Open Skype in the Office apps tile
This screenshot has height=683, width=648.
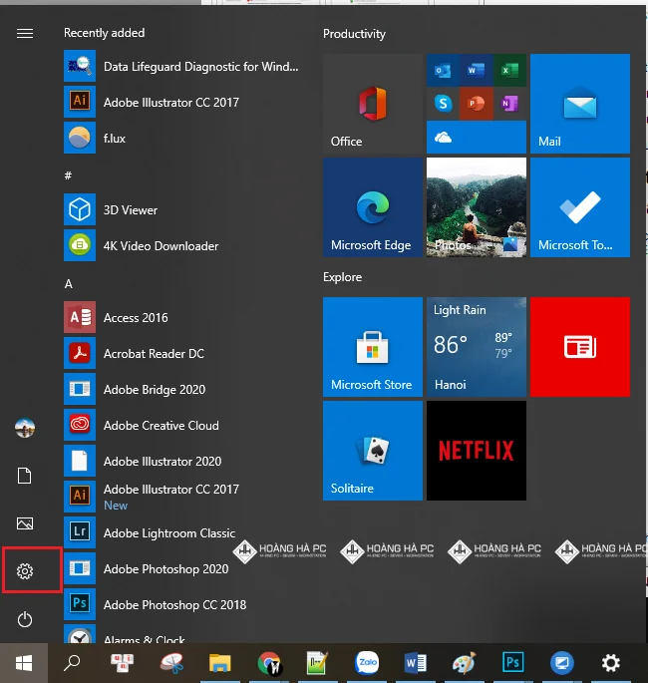(443, 104)
